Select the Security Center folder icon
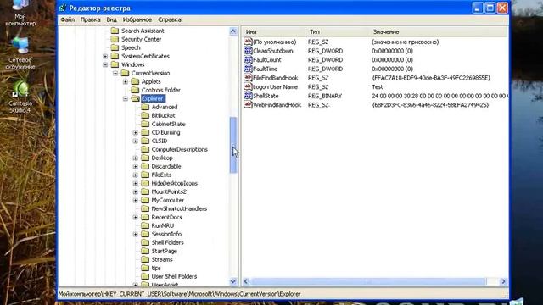Image resolution: width=543 pixels, height=305 pixels. [x=115, y=39]
